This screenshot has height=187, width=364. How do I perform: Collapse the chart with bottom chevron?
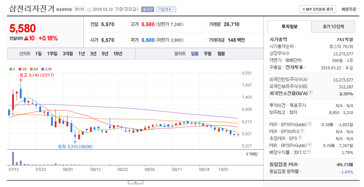coord(135,182)
